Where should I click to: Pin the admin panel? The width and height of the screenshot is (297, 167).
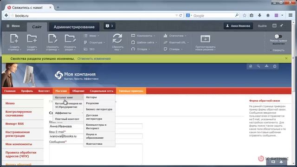coord(282,26)
